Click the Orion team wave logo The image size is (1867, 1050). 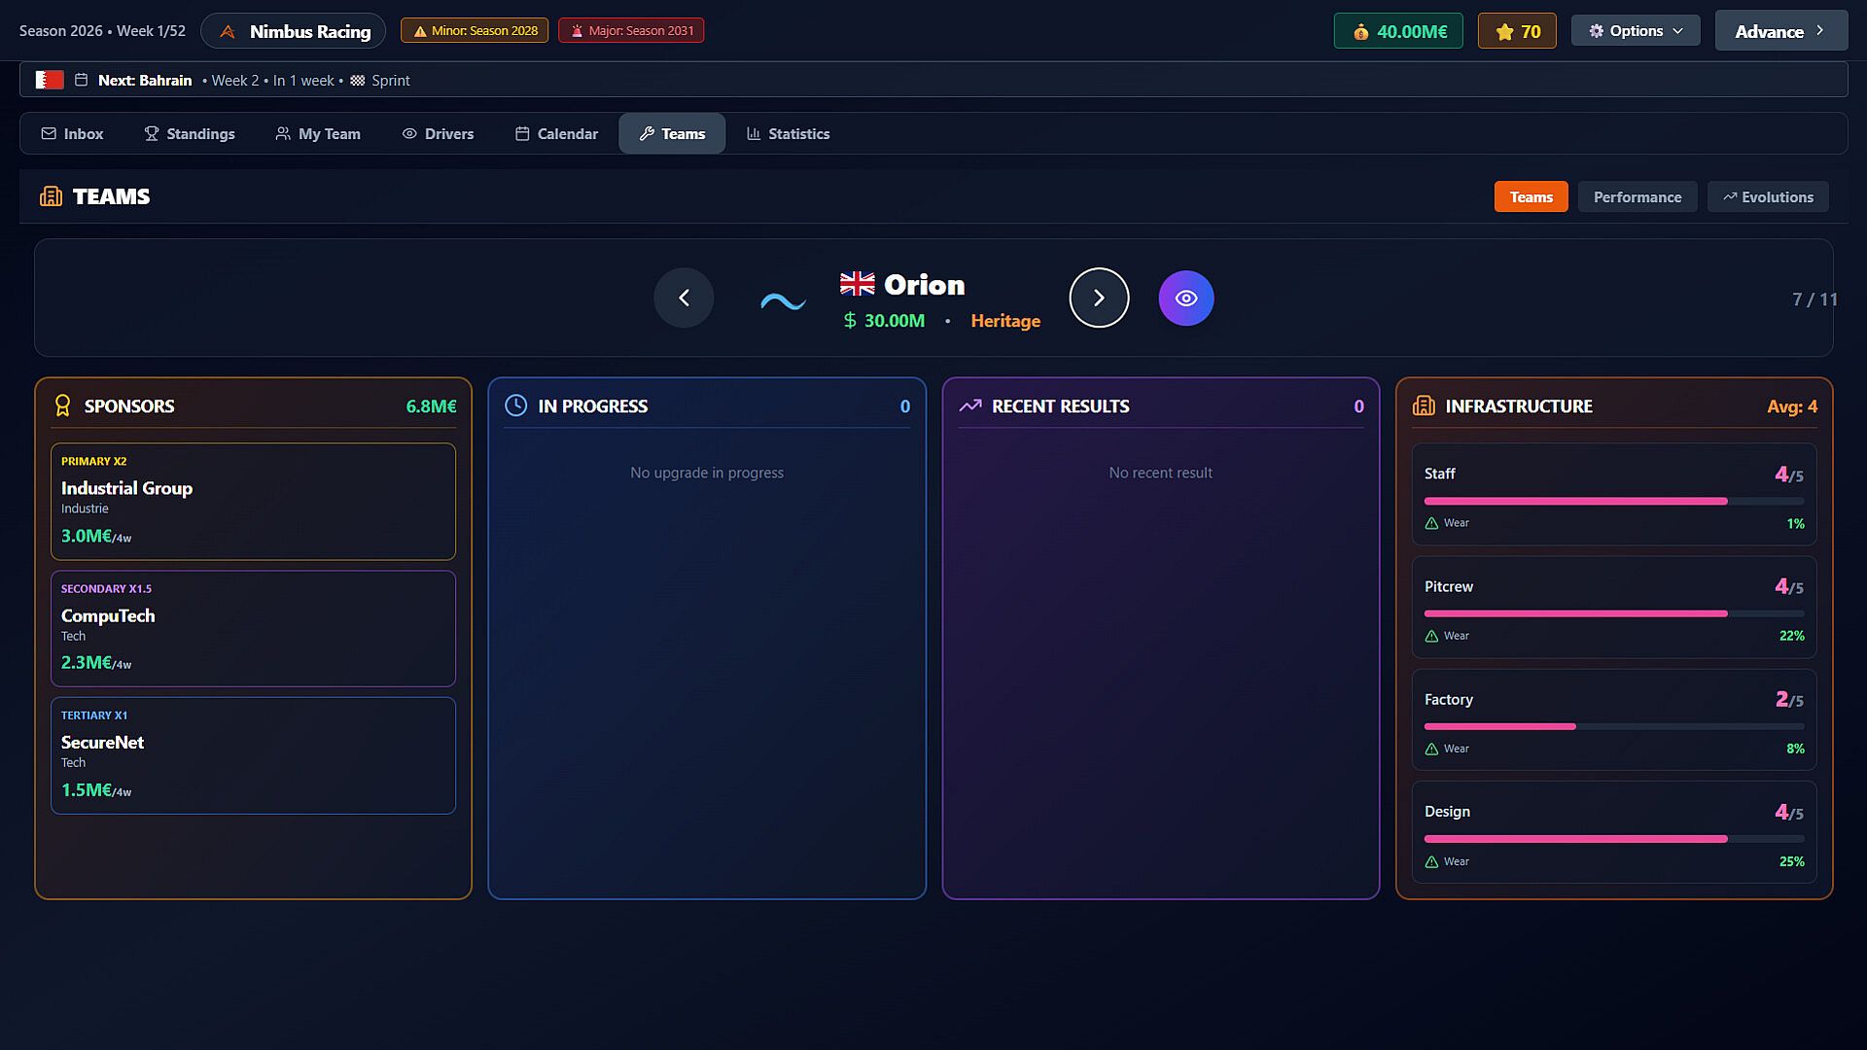pyautogui.click(x=783, y=301)
